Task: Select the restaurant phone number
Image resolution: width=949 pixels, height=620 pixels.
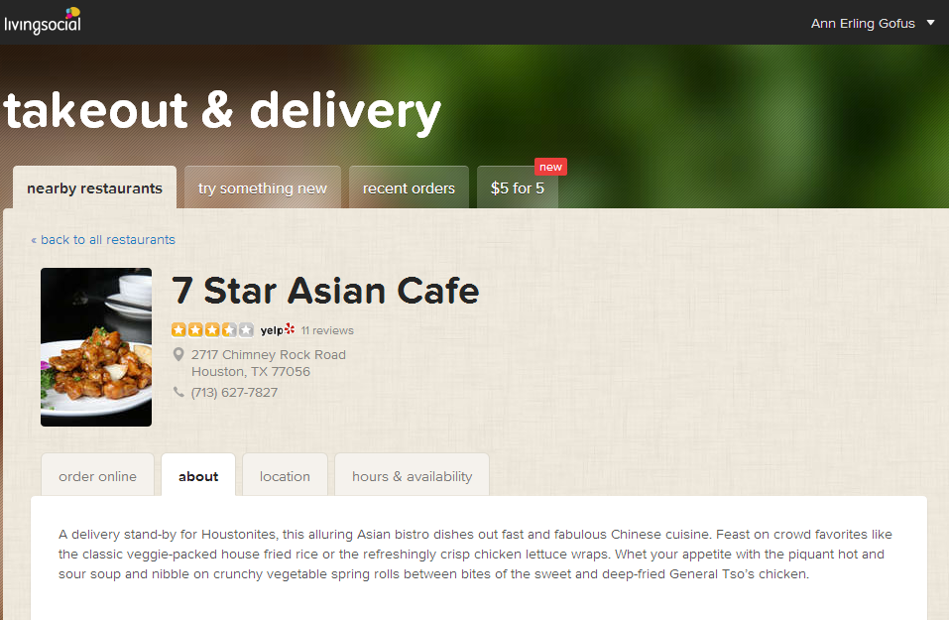Action: tap(234, 393)
